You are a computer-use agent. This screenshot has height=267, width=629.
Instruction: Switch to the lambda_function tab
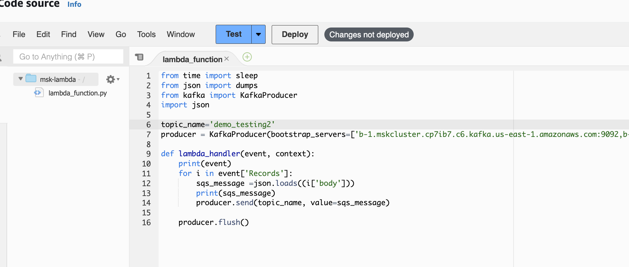pyautogui.click(x=192, y=59)
